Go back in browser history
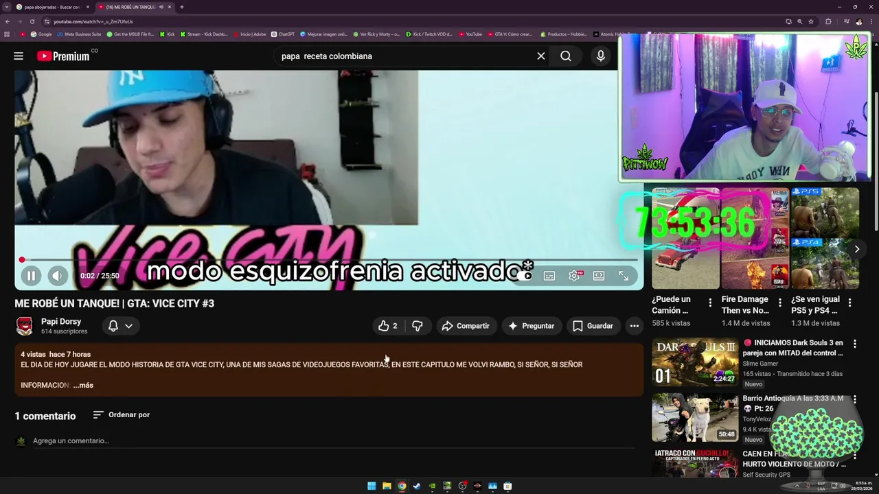879x494 pixels. [7, 21]
